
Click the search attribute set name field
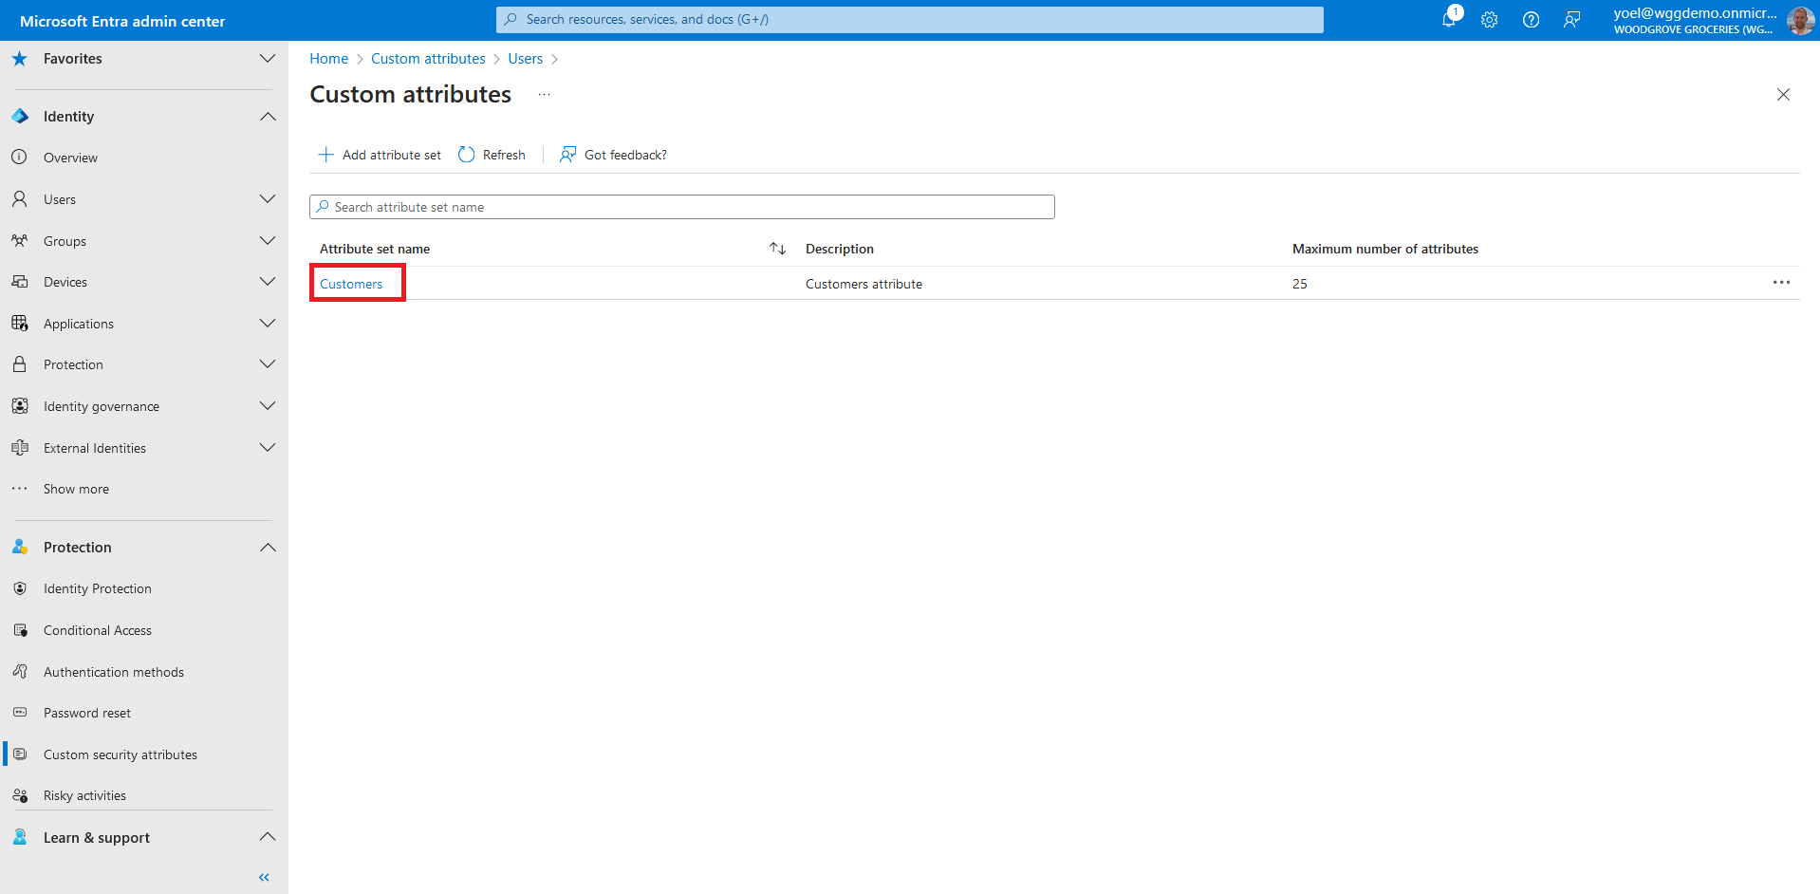tap(681, 207)
